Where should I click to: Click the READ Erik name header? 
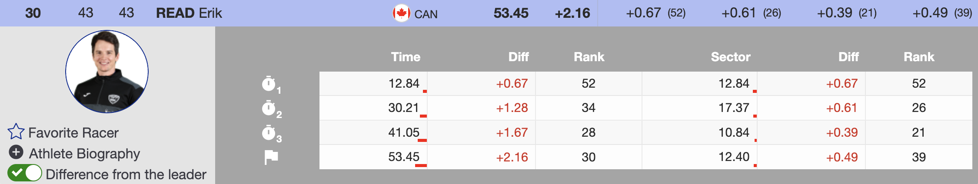click(x=189, y=13)
